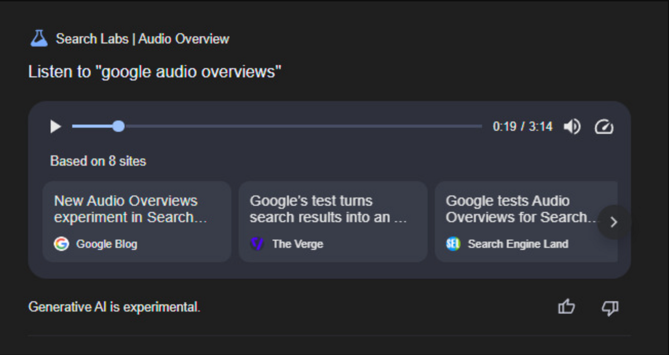The height and width of the screenshot is (355, 669).
Task: Open The Verge source card
Action: click(333, 221)
